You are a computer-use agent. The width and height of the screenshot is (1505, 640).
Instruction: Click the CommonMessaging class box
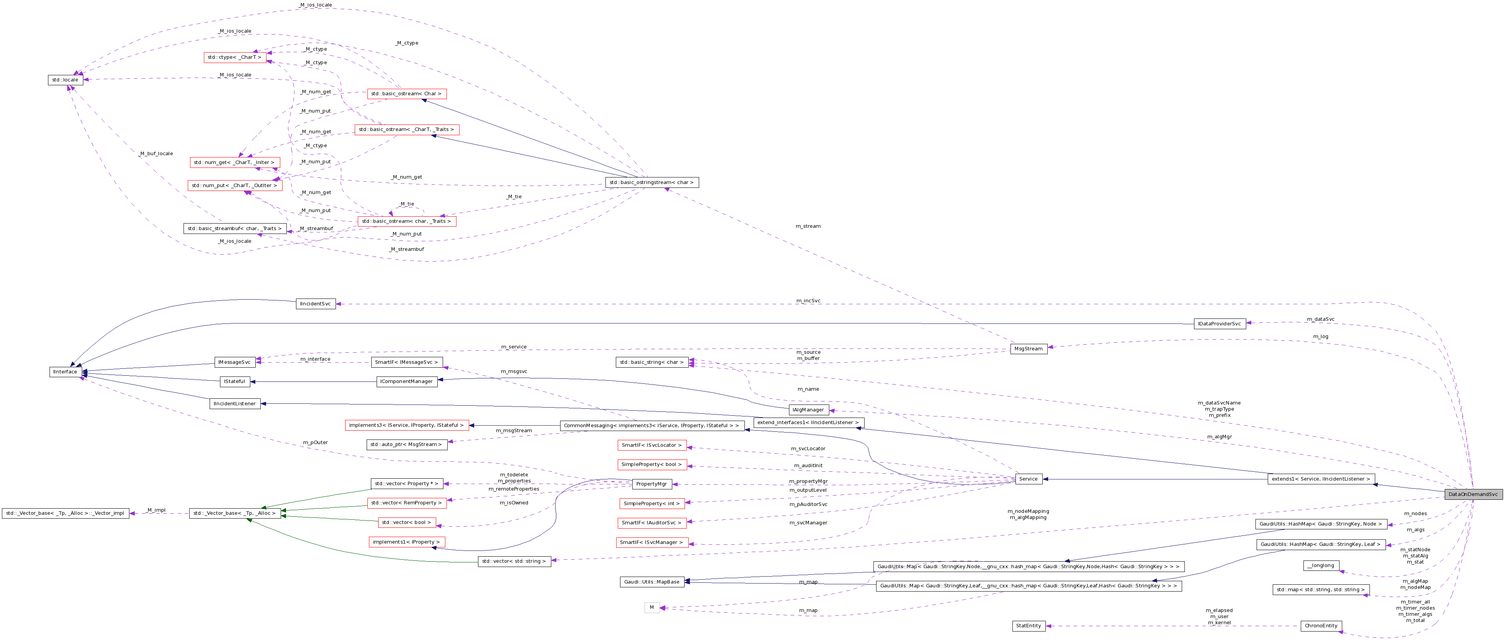coord(652,426)
